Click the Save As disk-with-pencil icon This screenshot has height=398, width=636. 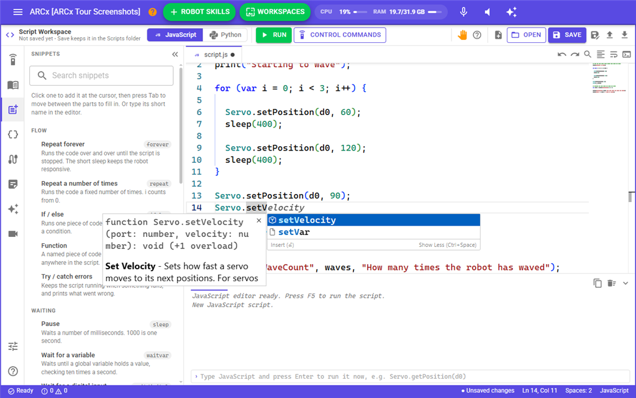pyautogui.click(x=595, y=35)
